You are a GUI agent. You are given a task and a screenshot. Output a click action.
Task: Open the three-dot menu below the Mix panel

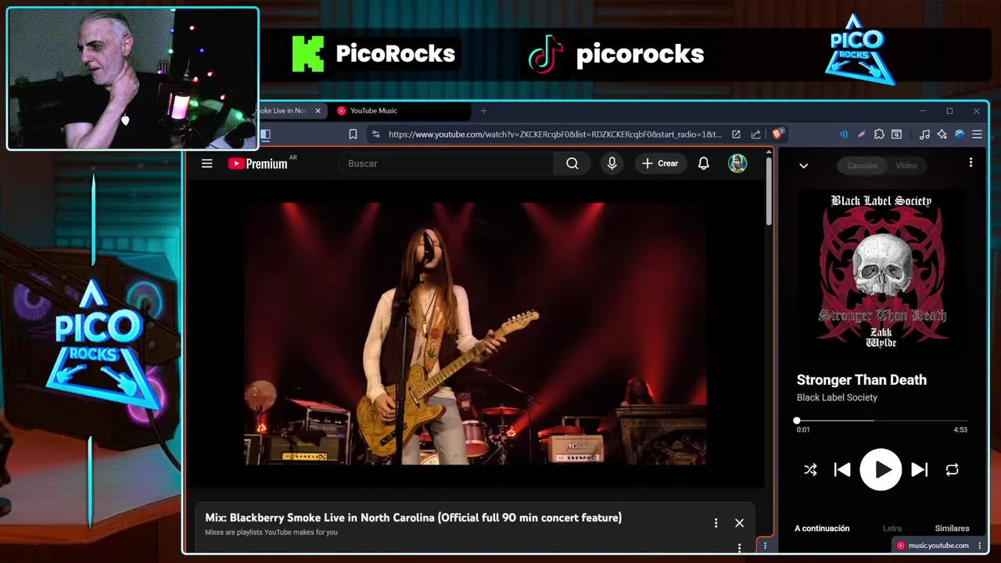coord(739,547)
